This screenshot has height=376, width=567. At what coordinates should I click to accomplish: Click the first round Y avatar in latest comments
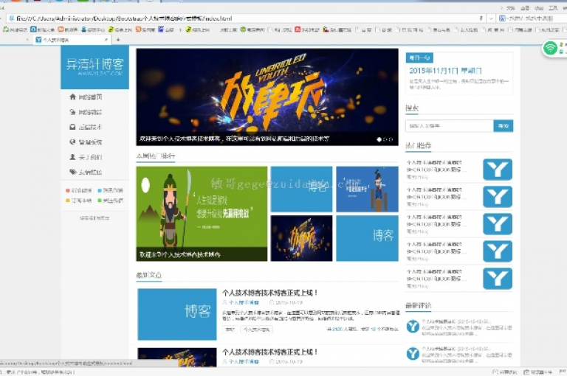(x=413, y=326)
